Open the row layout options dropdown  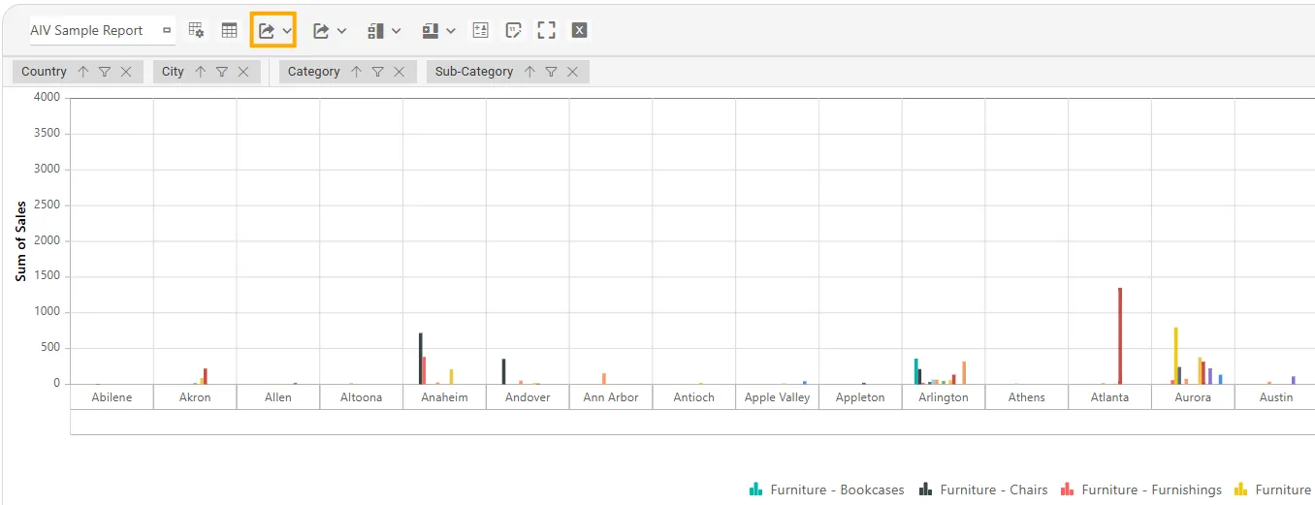point(384,30)
